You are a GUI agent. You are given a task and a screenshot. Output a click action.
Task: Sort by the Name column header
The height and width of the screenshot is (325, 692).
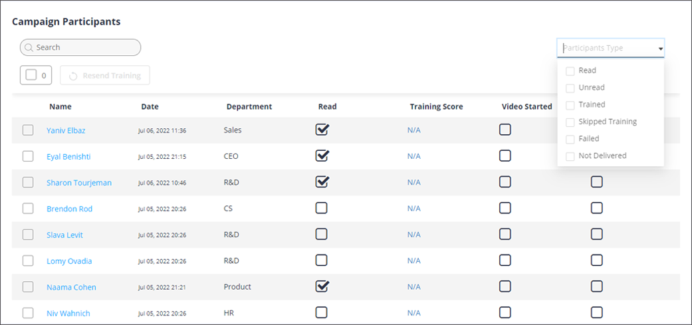60,106
